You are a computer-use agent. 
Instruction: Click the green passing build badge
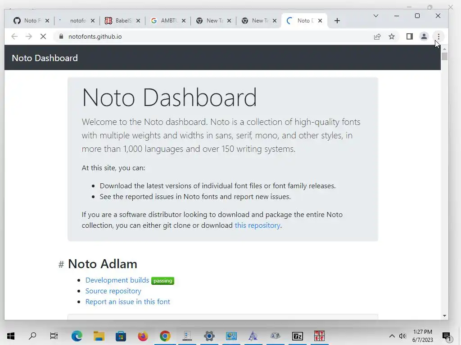[163, 281]
